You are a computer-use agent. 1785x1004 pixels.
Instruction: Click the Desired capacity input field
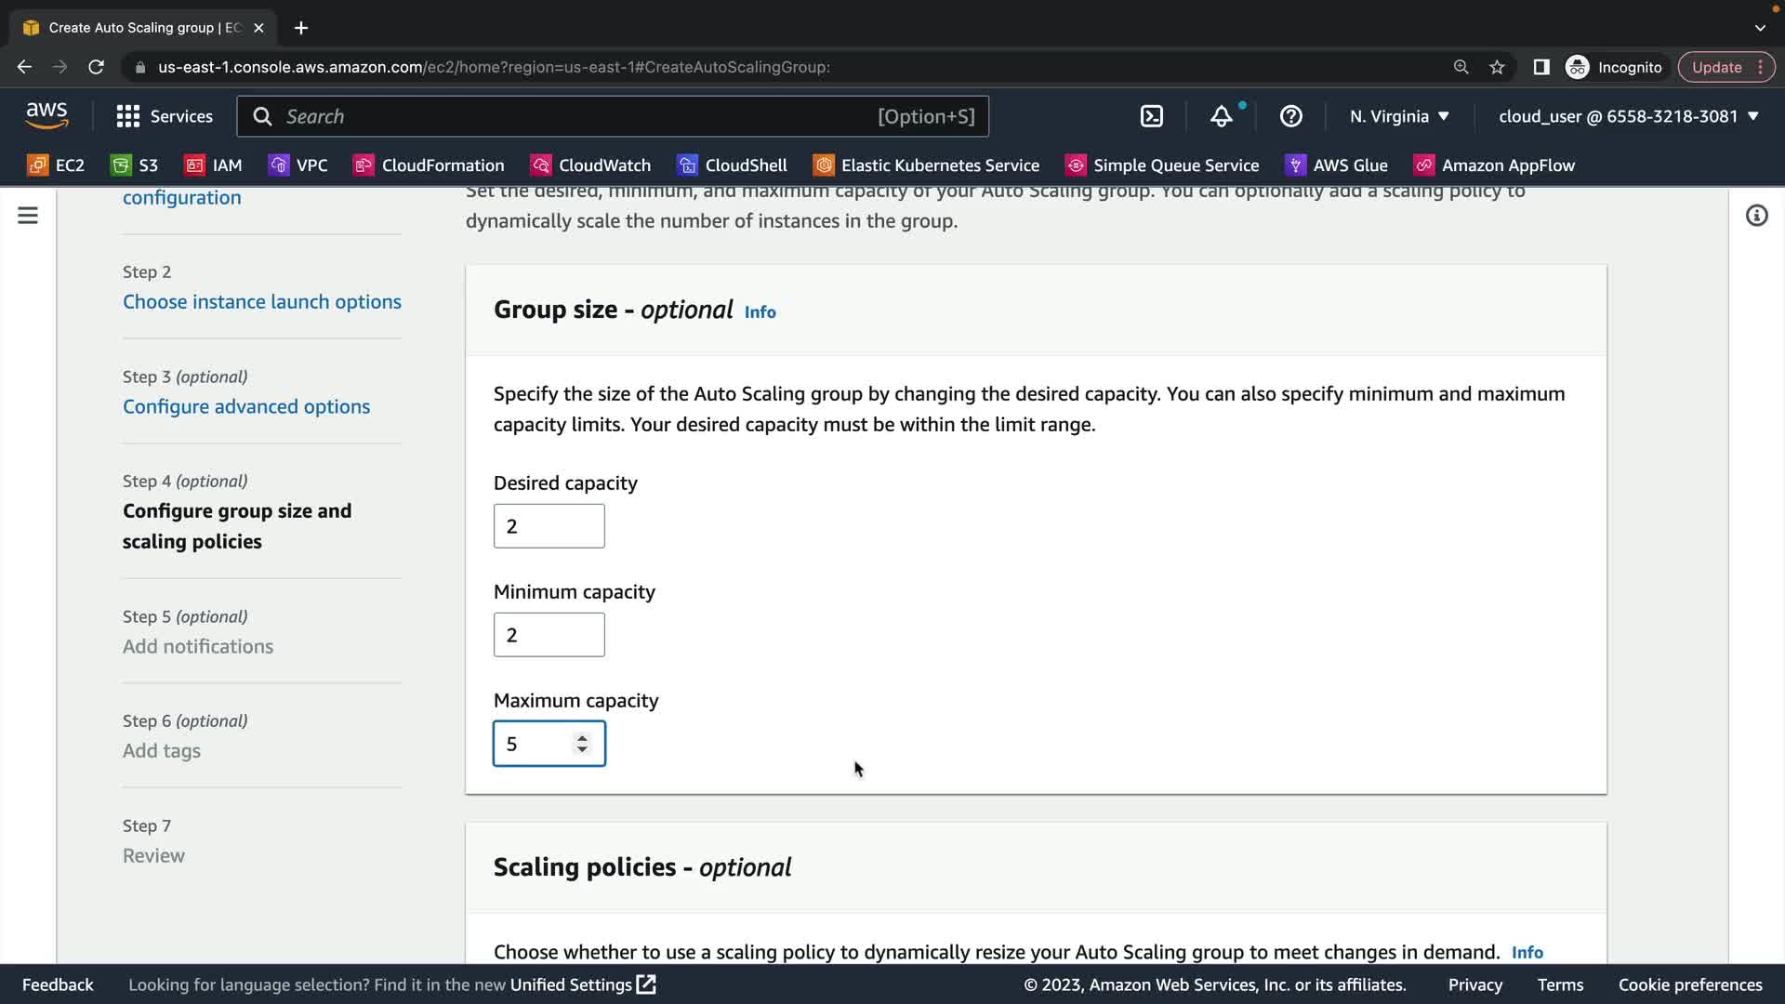(x=549, y=526)
